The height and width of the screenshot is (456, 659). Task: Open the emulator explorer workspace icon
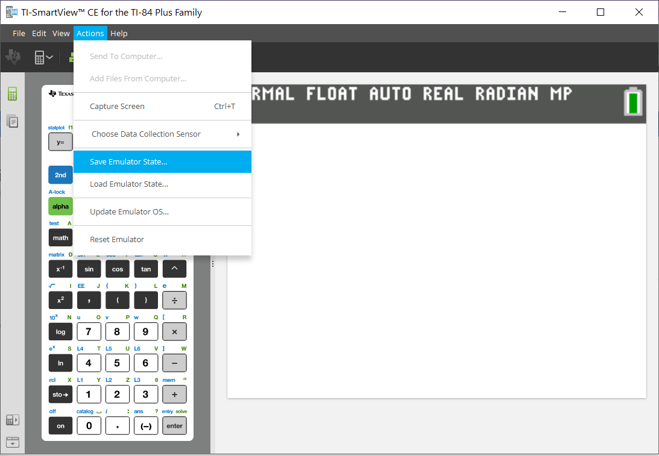(12, 121)
